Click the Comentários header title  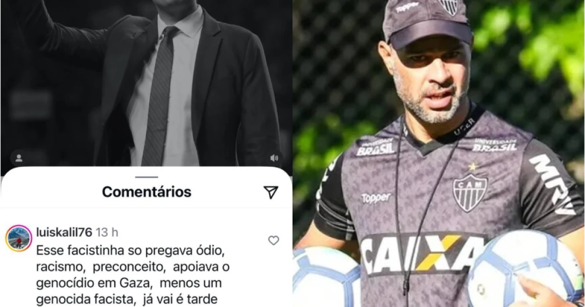click(x=146, y=192)
